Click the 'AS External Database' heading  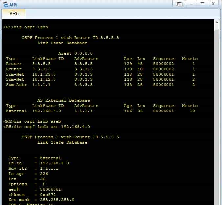(64, 100)
